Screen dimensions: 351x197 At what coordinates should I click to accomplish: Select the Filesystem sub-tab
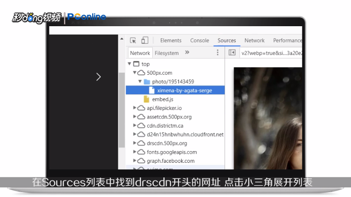(x=167, y=53)
